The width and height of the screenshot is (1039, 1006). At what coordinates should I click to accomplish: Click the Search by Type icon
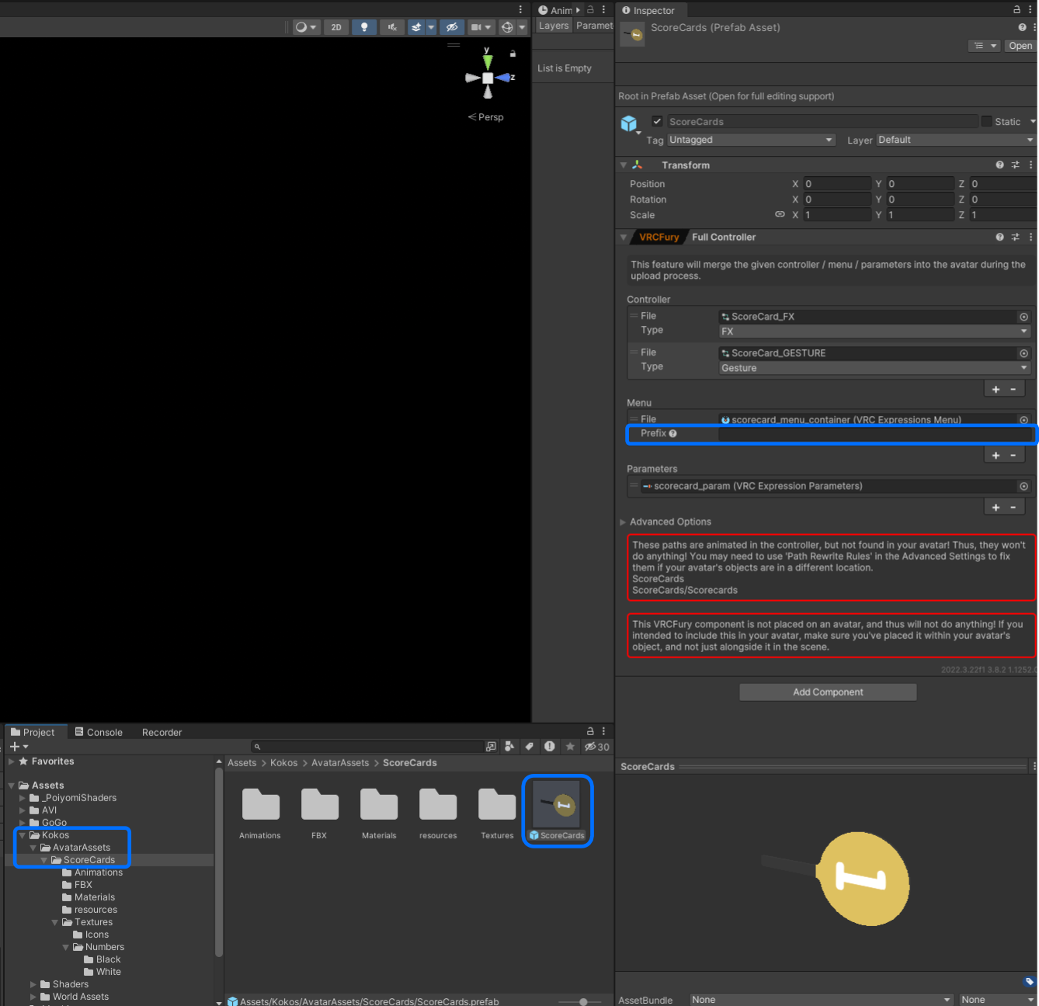coord(509,747)
